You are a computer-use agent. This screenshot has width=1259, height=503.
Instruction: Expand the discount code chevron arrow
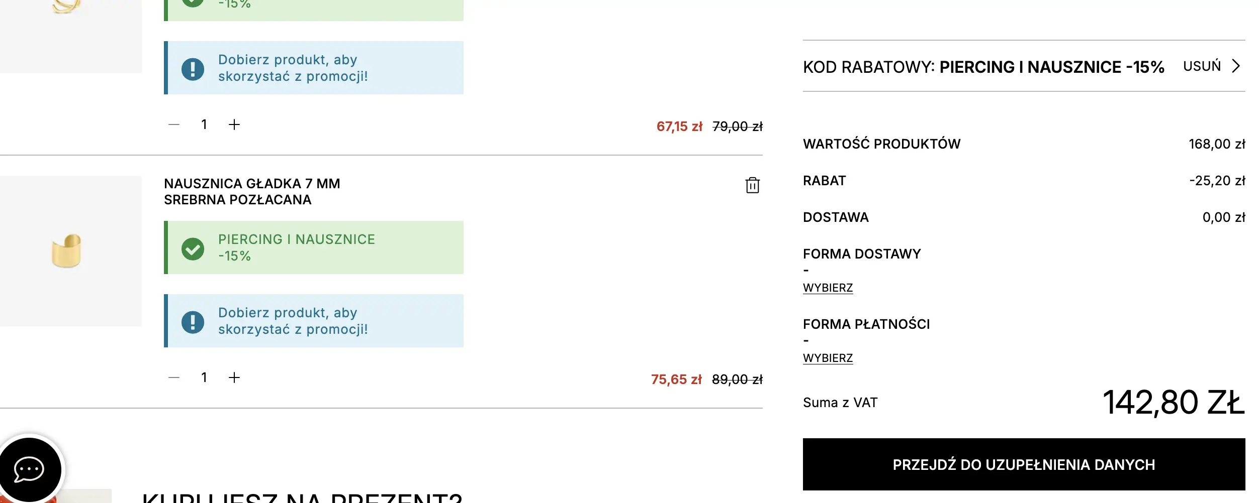pyautogui.click(x=1236, y=66)
